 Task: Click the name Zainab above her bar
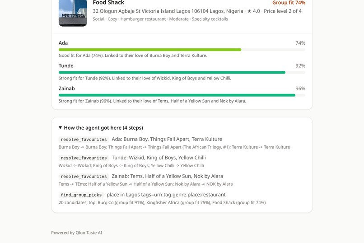click(x=67, y=89)
